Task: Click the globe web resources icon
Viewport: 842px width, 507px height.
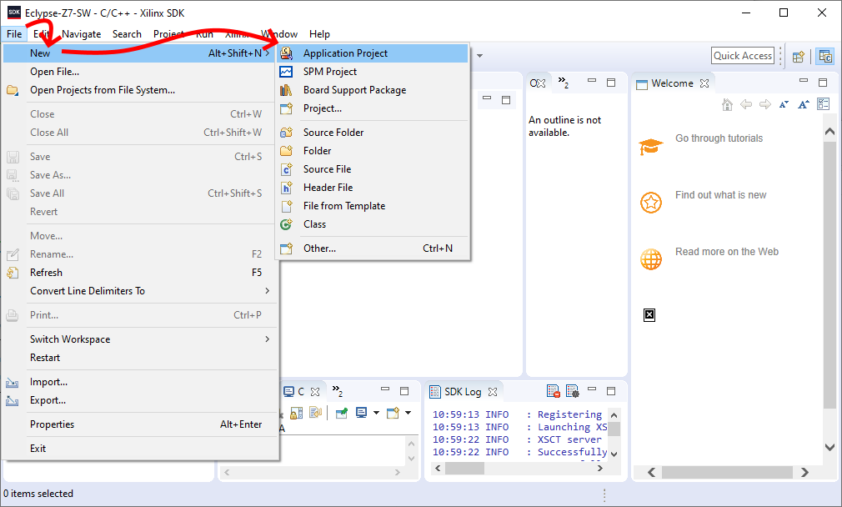Action: coord(651,259)
